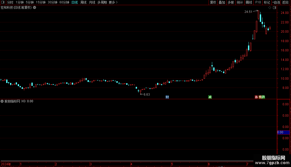Open the 复权 adjustment menu
Screen dimensions: 291x167
tap(213, 2)
